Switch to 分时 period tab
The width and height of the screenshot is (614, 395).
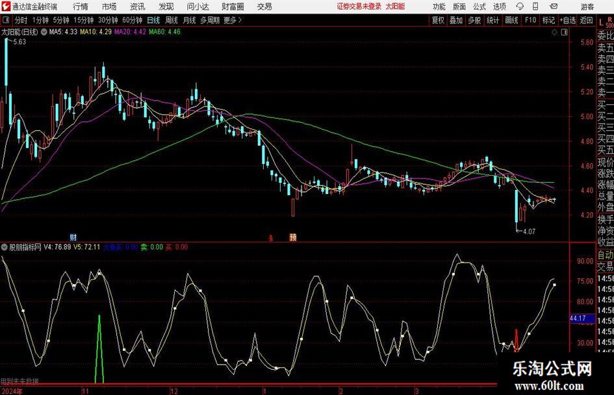coord(21,20)
